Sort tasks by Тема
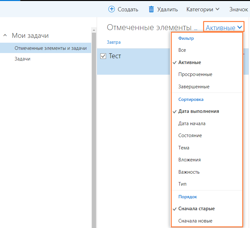 tap(184, 148)
